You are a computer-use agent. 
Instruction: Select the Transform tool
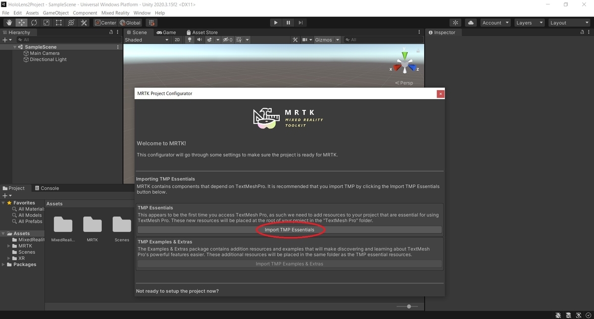point(71,23)
